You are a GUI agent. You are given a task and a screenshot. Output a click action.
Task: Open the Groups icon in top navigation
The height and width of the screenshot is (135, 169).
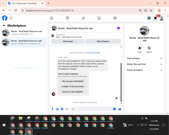click(115, 18)
